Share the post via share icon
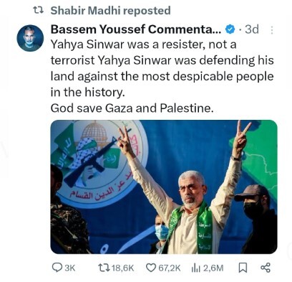The width and height of the screenshot is (292, 282). (266, 268)
